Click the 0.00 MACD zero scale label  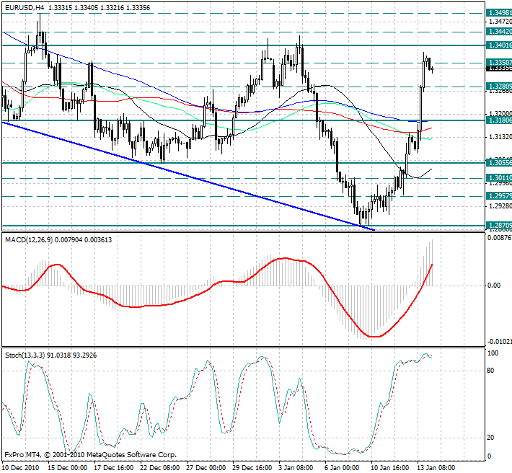tap(494, 286)
